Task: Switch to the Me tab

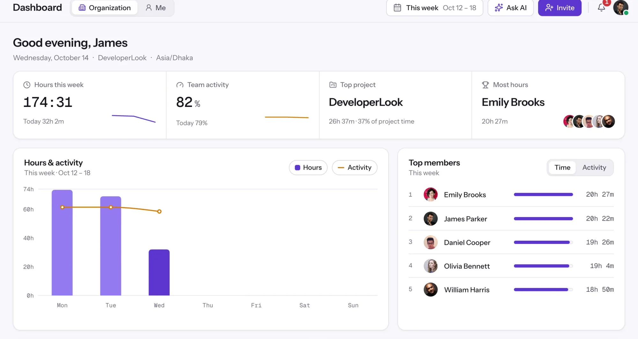Action: 156,8
